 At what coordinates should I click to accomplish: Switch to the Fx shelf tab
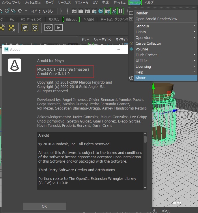pos(12,20)
